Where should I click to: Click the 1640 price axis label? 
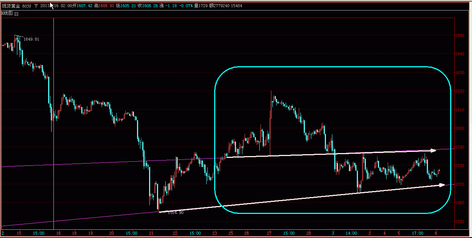click(460, 54)
